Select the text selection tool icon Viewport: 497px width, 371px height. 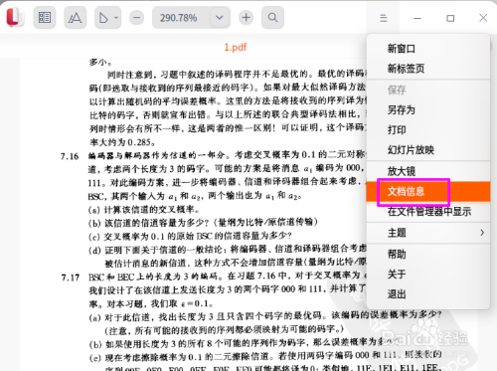coord(75,17)
